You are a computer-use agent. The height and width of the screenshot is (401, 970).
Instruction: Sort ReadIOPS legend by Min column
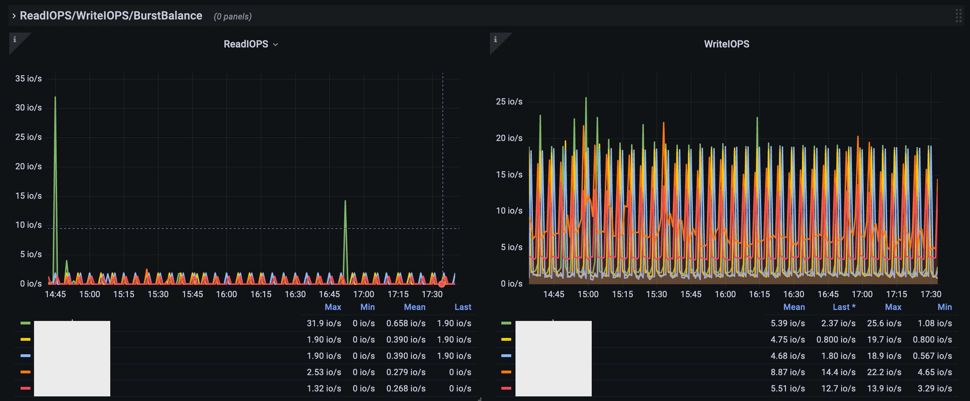pyautogui.click(x=367, y=307)
